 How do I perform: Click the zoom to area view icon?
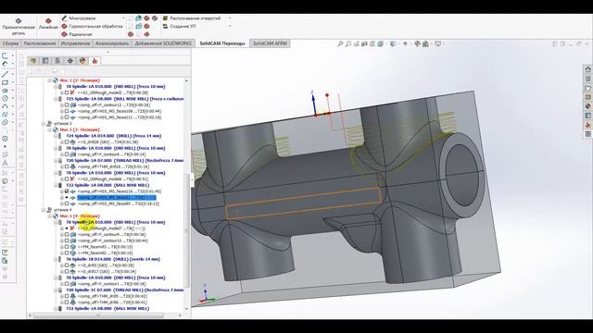348,43
